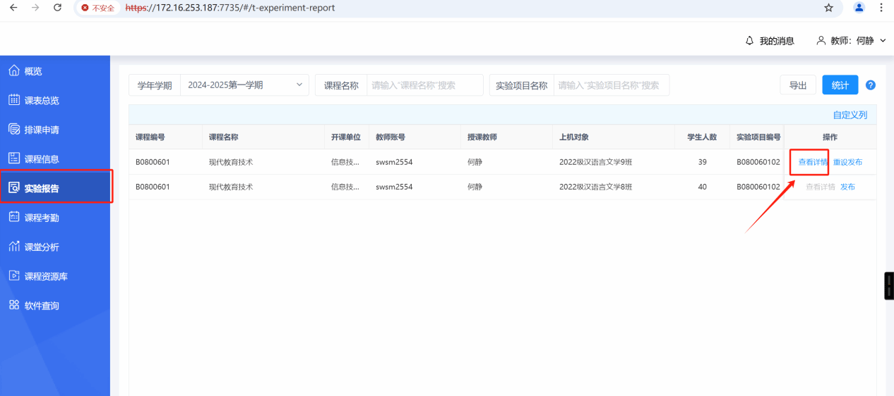Click the 导出 export button

tap(798, 85)
